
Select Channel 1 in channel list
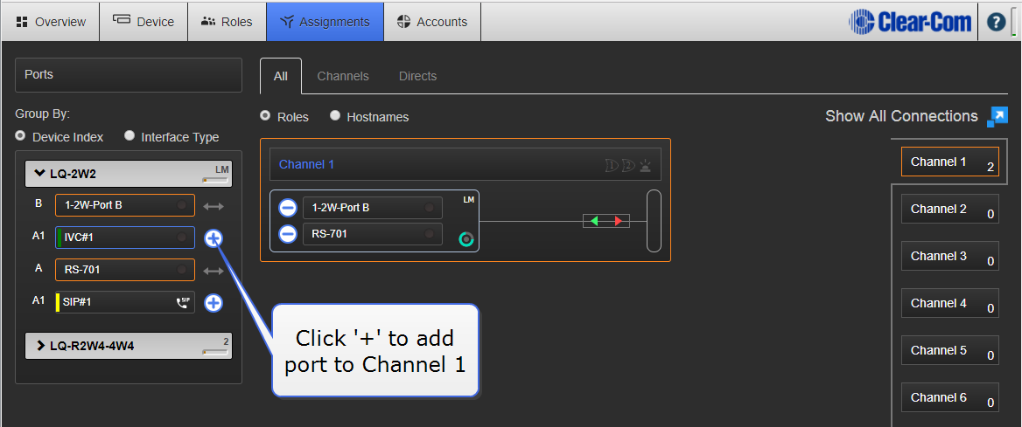point(949,162)
